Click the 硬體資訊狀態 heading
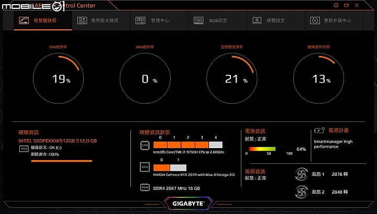Image resolution: width=377 pixels, height=214 pixels. point(154,132)
